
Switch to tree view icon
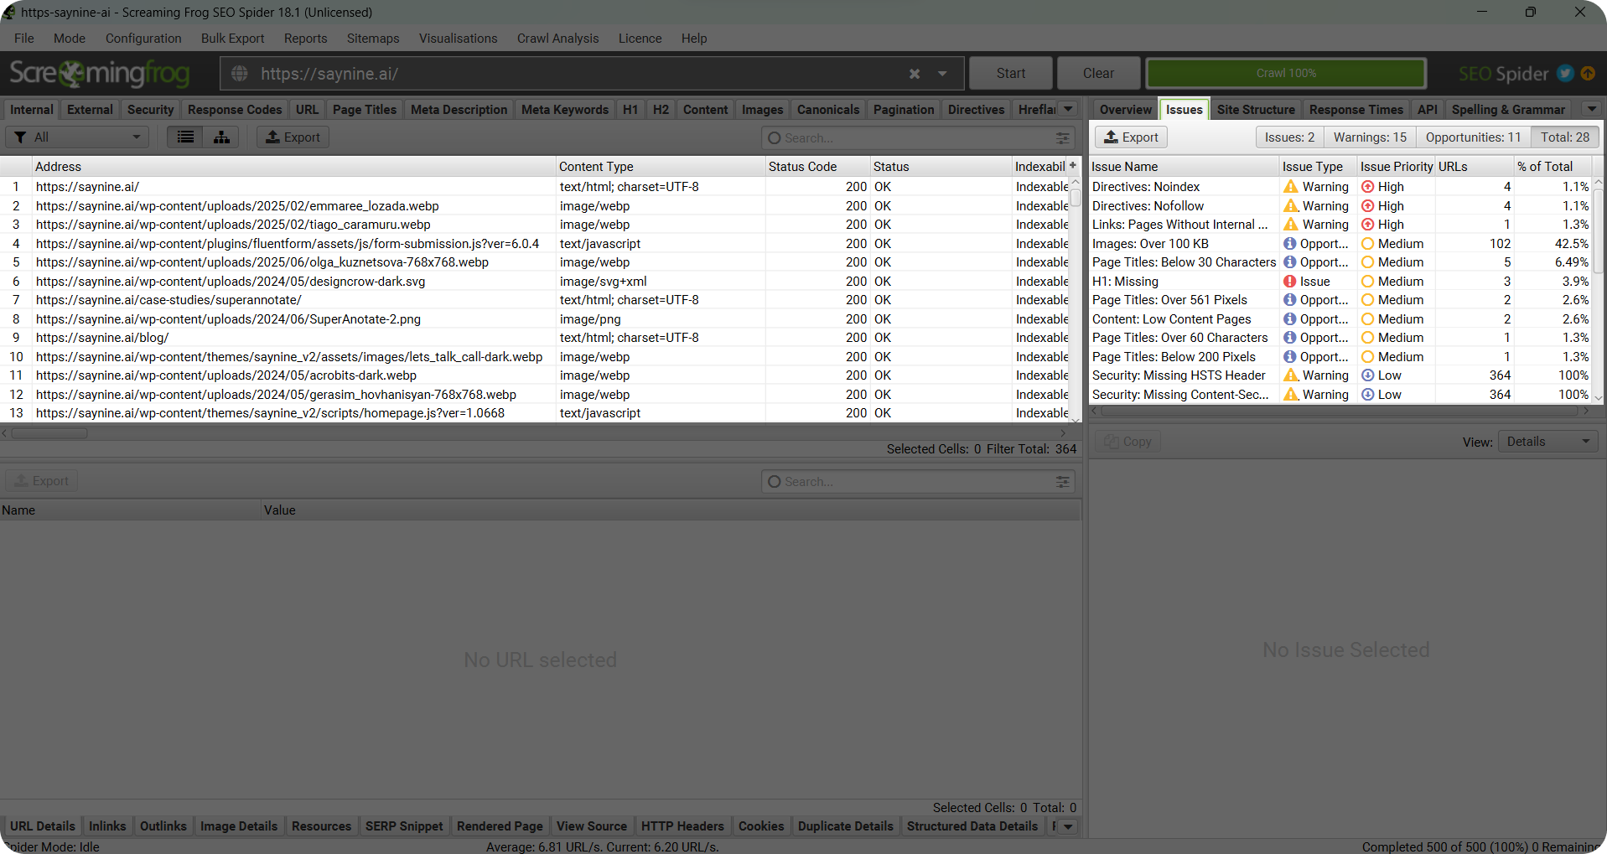[x=221, y=137]
